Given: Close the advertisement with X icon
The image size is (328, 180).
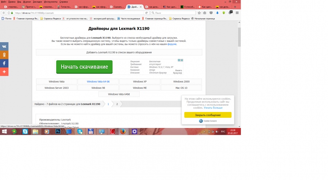Looking at the screenshot, I should (x=182, y=60).
